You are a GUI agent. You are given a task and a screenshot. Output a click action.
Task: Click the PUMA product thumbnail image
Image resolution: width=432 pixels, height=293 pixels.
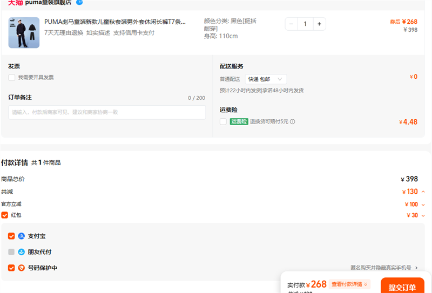click(24, 32)
